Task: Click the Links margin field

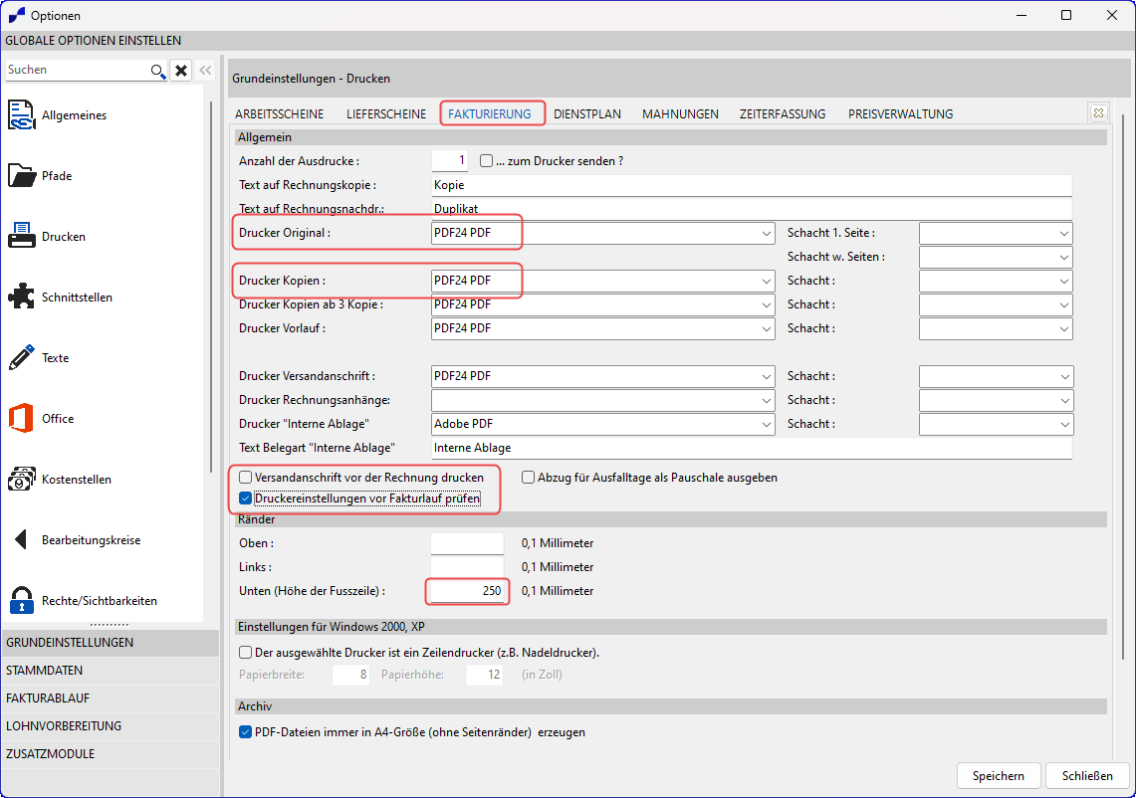Action: pos(467,568)
